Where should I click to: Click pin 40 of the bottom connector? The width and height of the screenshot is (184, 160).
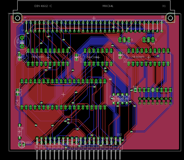37,147
